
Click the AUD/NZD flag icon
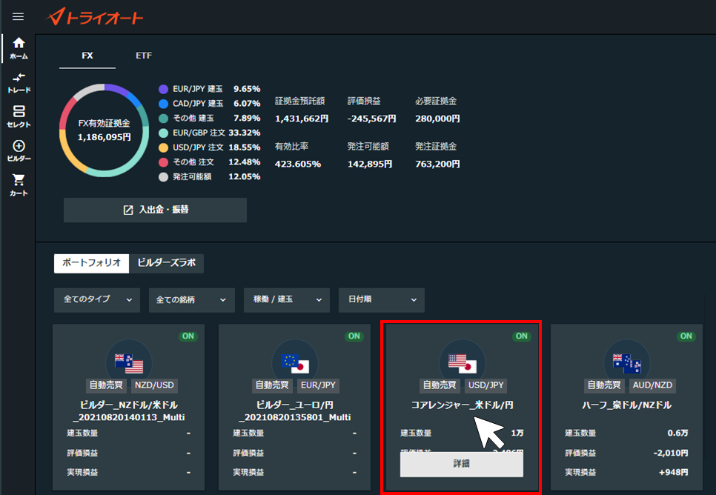click(x=626, y=362)
